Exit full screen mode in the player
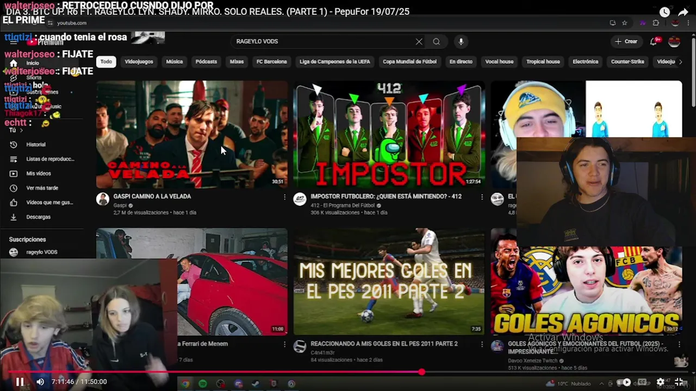Viewport: 696px width, 391px height. pos(679,382)
